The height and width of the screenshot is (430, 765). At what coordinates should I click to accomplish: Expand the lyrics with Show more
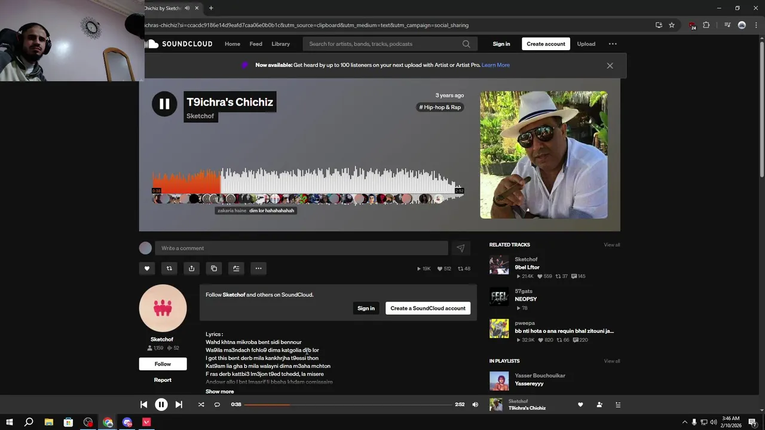pyautogui.click(x=220, y=391)
